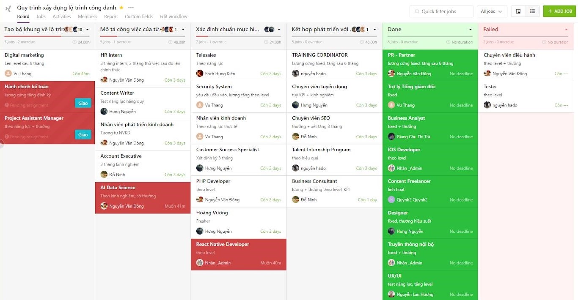This screenshot has height=300, width=578.
Task: Click the app logo icon beside workflow title
Action: point(8,9)
